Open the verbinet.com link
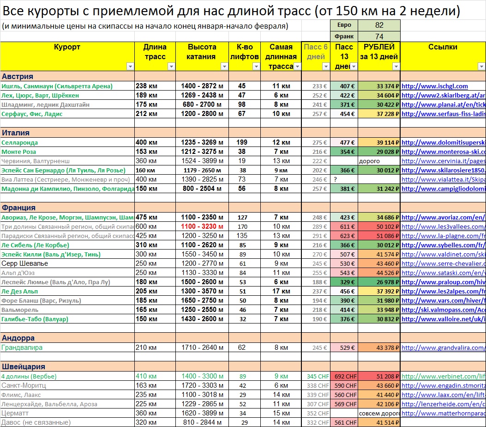The width and height of the screenshot is (486, 427). 444,377
